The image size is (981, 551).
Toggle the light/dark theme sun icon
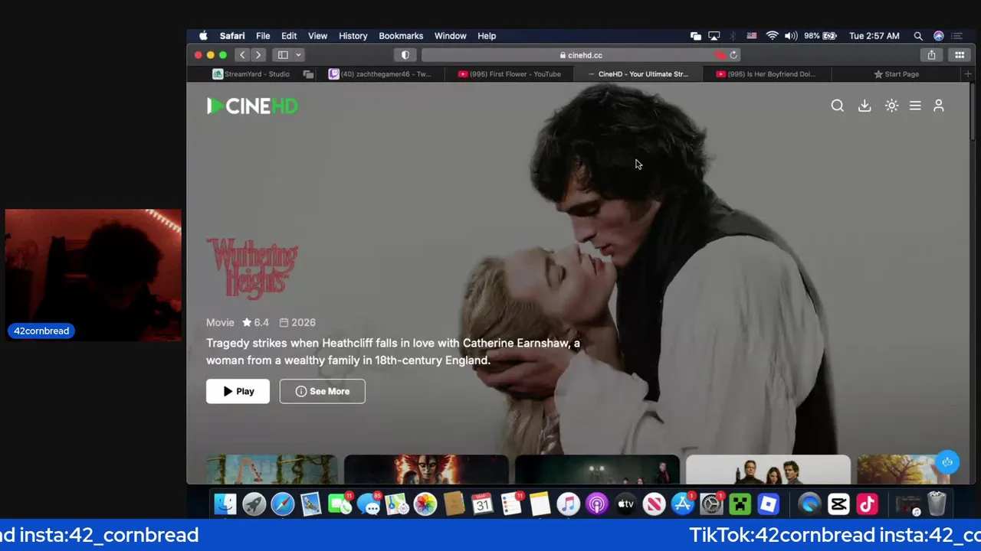[891, 106]
